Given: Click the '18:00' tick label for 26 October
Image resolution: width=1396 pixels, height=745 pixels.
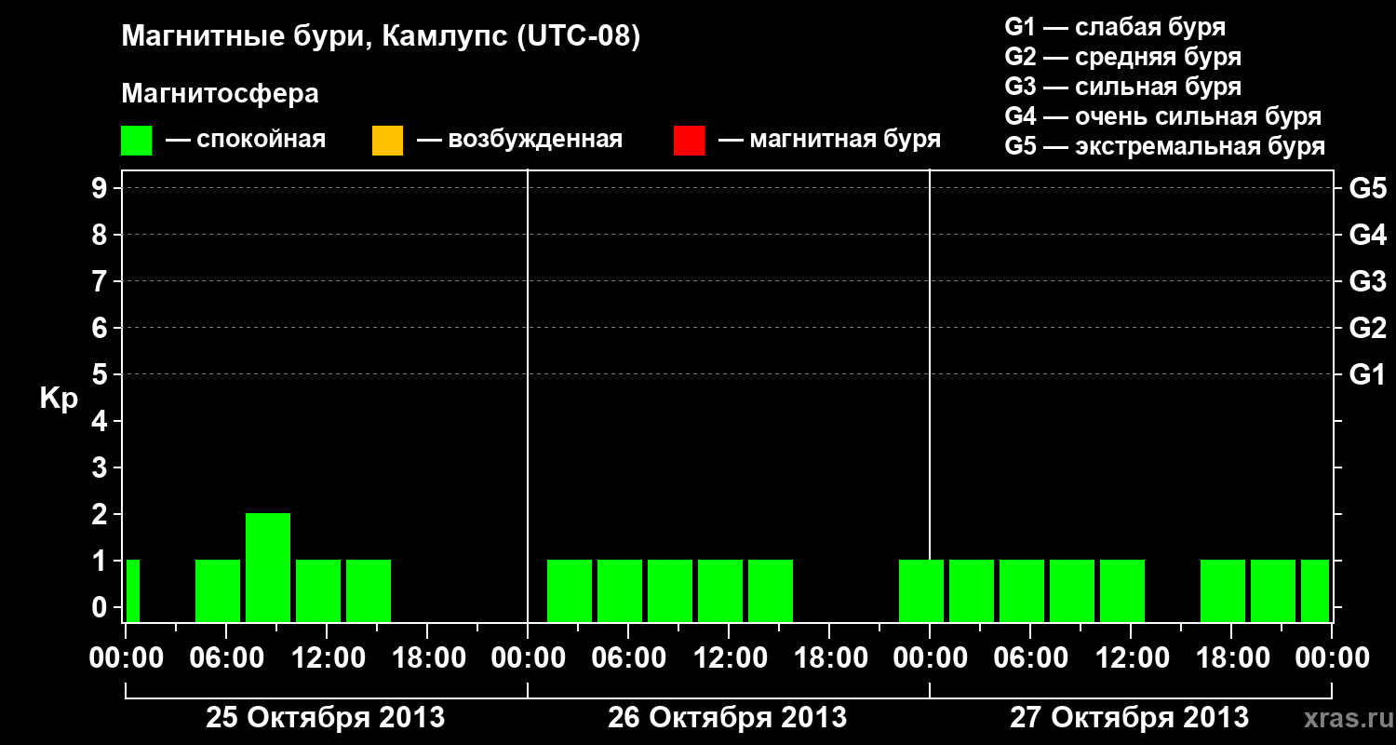Looking at the screenshot, I should coord(829,658).
